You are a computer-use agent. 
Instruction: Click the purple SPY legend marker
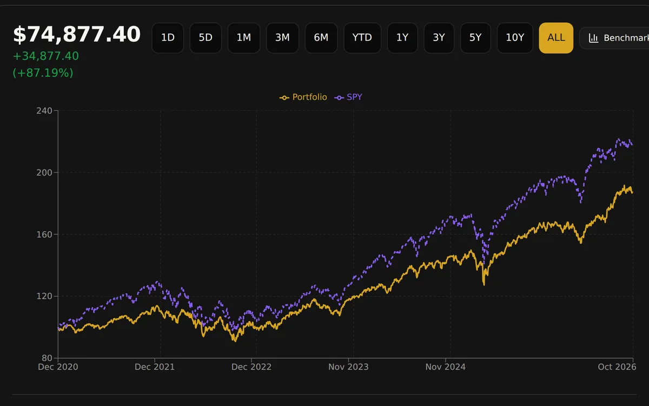pos(339,97)
